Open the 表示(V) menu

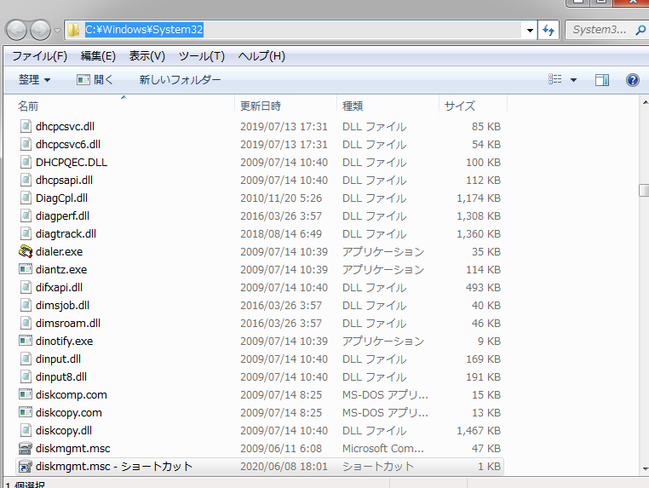pyautogui.click(x=147, y=56)
